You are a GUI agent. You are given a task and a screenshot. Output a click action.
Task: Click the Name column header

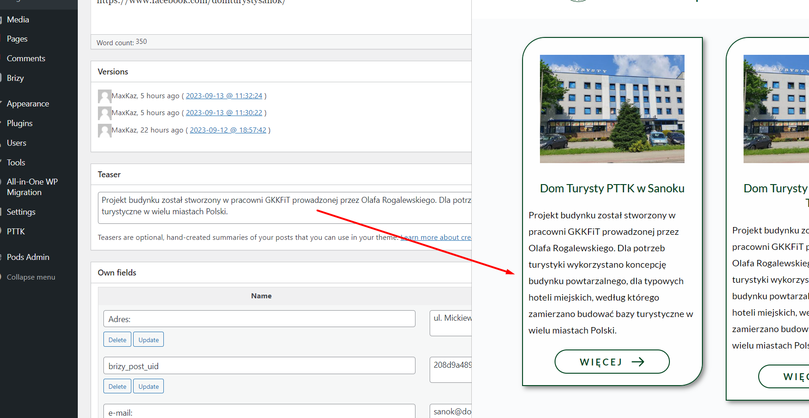coord(261,296)
